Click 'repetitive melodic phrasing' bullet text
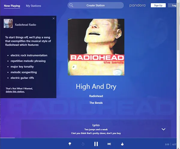 [28, 61]
